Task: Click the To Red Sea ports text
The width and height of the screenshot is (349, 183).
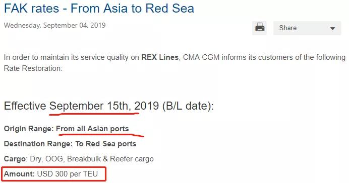Action: click(106, 144)
